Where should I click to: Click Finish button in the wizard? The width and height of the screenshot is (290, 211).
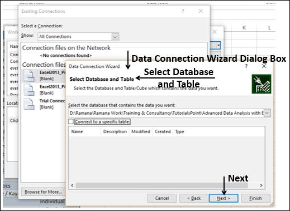click(x=255, y=198)
